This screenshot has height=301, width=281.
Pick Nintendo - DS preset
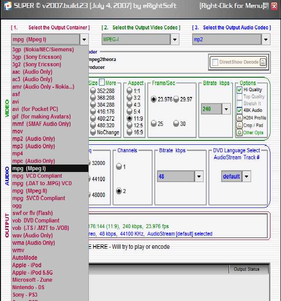coord(50,287)
